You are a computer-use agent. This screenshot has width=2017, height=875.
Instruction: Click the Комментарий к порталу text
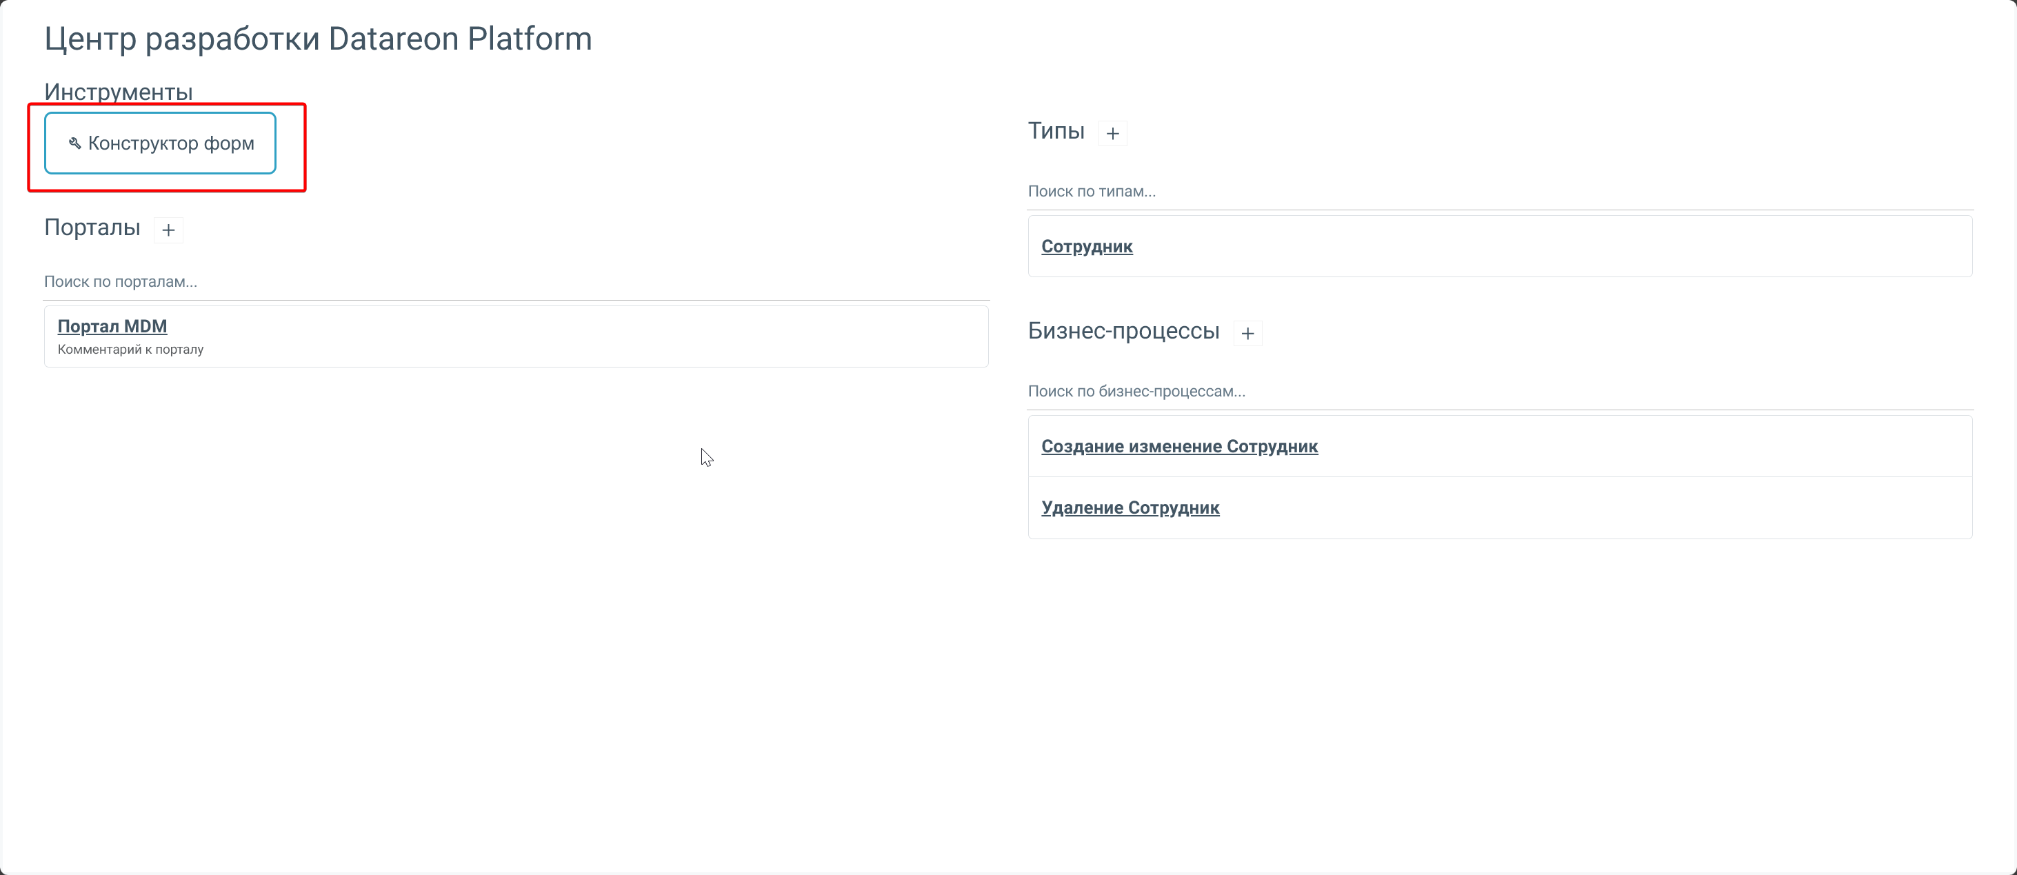131,349
